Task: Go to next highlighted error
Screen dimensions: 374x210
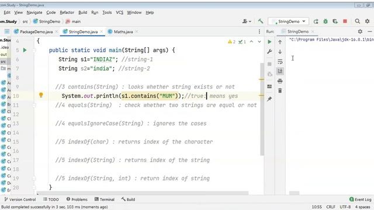Action: (x=259, y=41)
